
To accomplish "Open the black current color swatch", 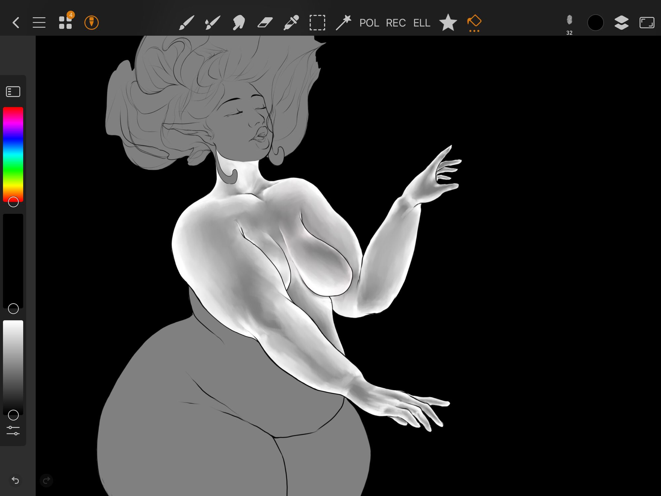I will [x=596, y=23].
